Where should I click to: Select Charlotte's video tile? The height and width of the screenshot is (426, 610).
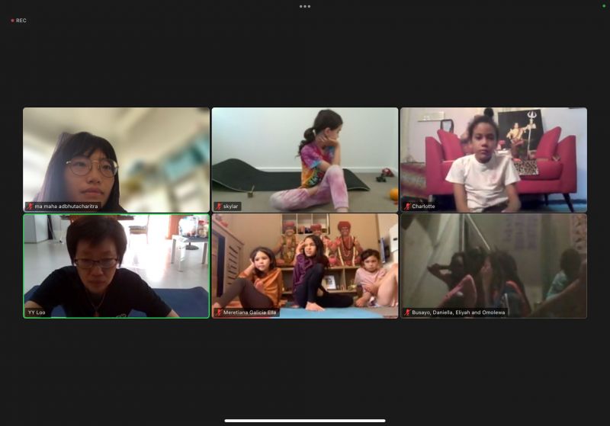click(493, 160)
